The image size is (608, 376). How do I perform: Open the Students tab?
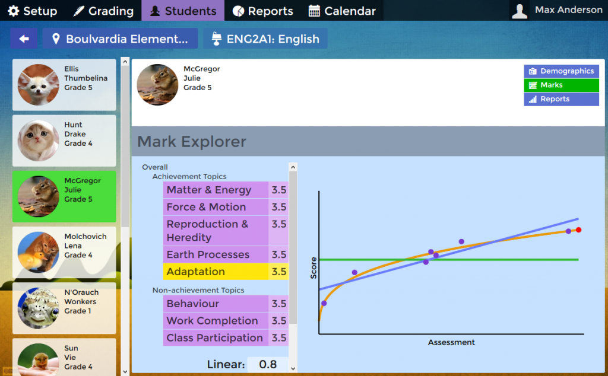point(183,11)
